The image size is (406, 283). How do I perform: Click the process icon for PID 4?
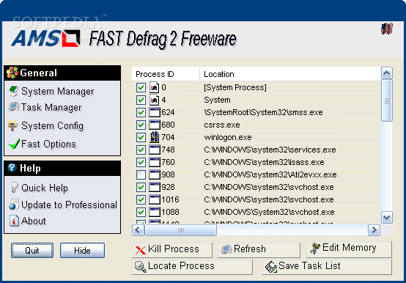pyautogui.click(x=155, y=100)
